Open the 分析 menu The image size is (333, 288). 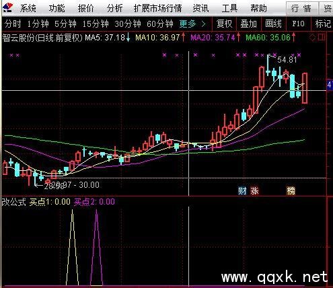(114, 9)
